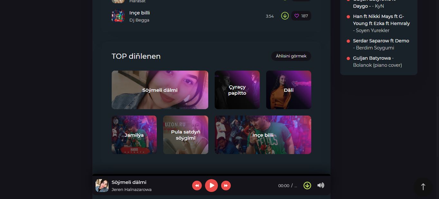
Task: Select the Pula satdyň söýgimi card
Action: (x=186, y=135)
